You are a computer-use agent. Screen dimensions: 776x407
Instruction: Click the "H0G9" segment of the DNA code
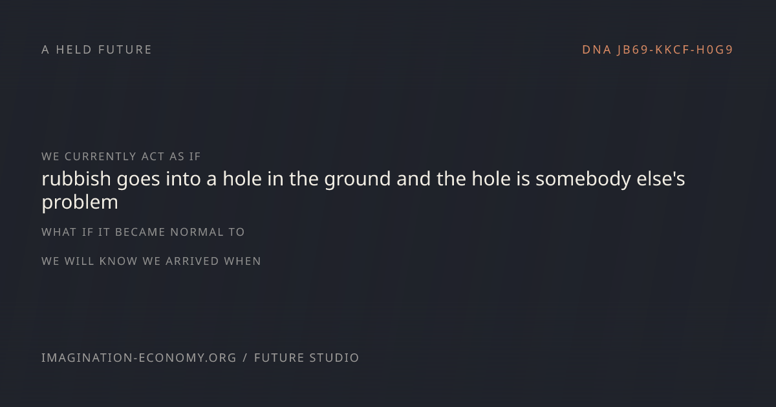point(715,50)
